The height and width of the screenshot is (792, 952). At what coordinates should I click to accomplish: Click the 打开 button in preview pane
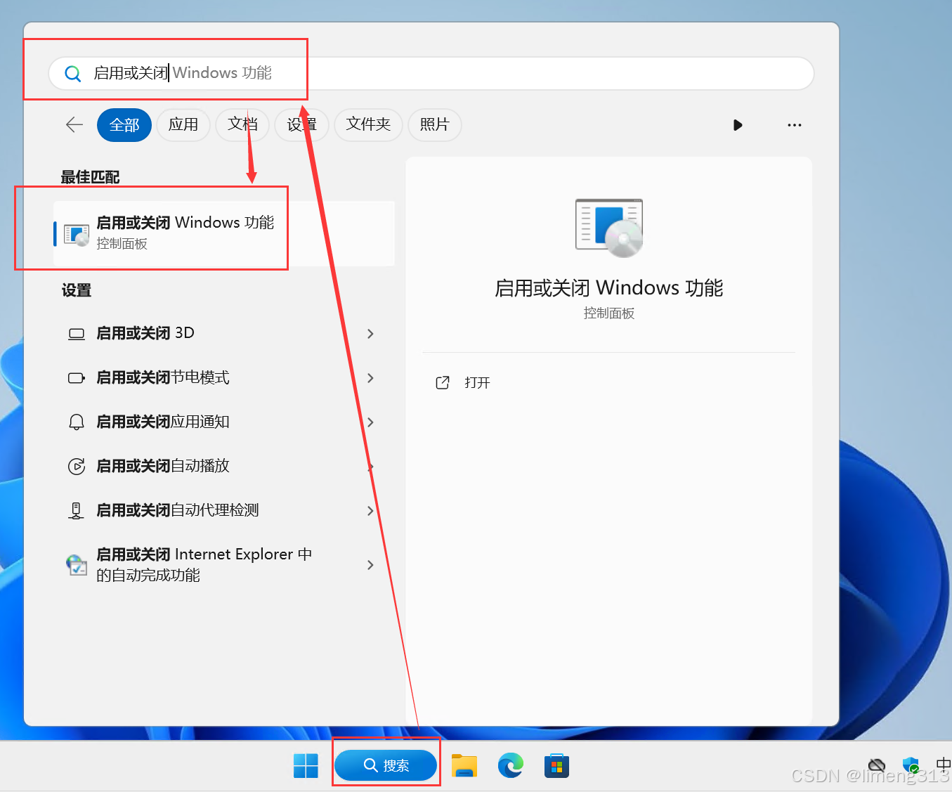[x=609, y=383]
